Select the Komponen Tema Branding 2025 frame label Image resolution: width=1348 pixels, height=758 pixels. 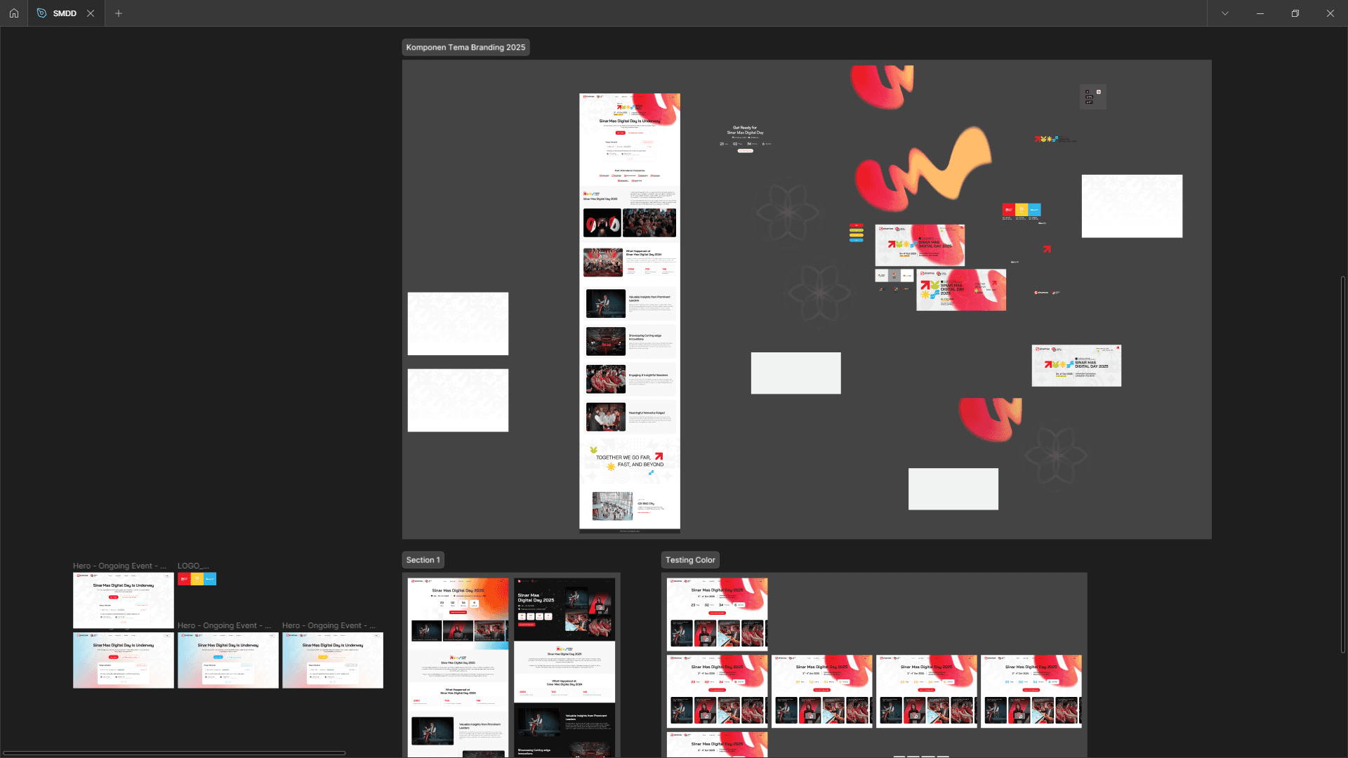tap(465, 47)
